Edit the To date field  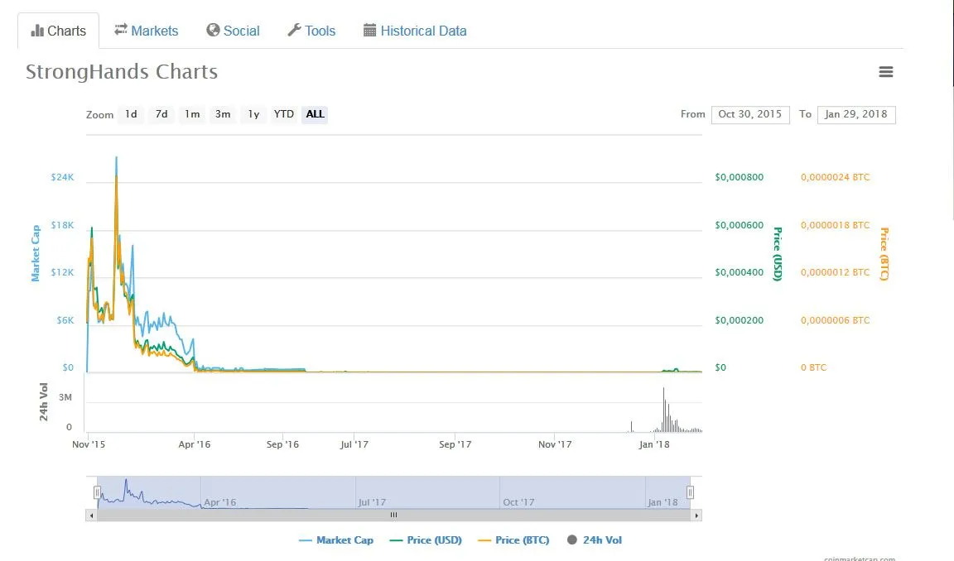click(856, 114)
